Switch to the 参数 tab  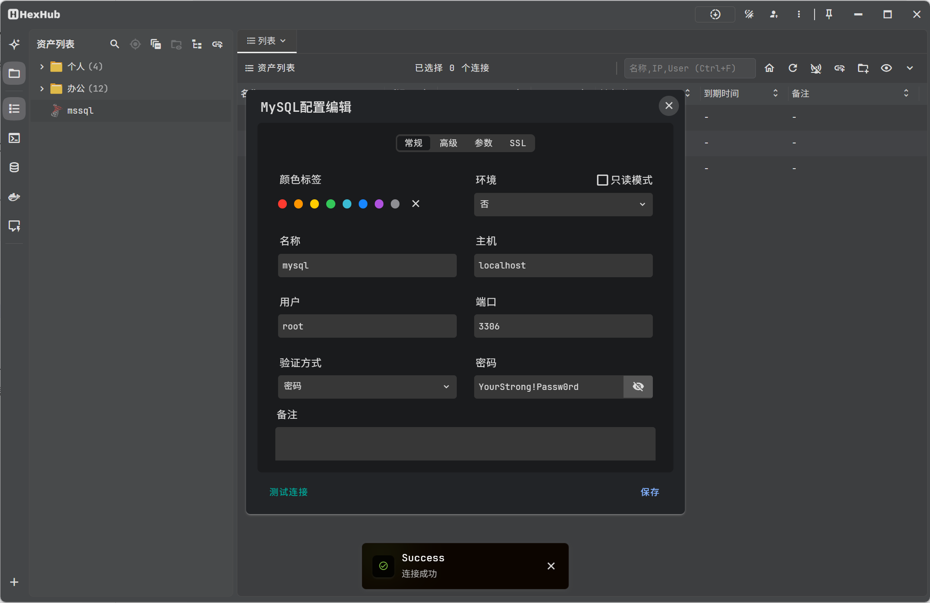(x=483, y=143)
